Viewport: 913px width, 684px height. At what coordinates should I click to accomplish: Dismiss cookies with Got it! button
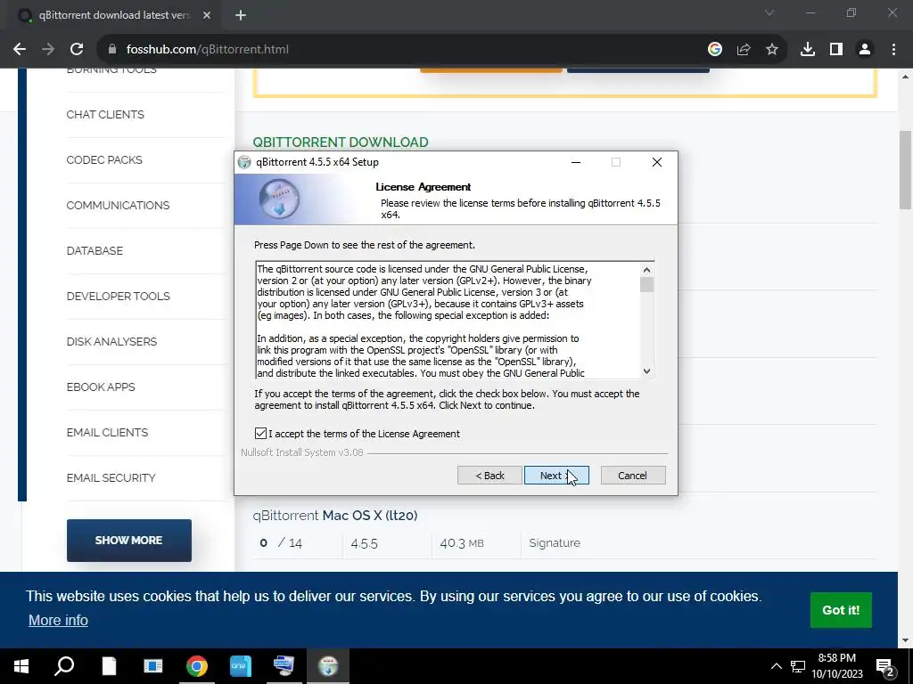click(841, 610)
